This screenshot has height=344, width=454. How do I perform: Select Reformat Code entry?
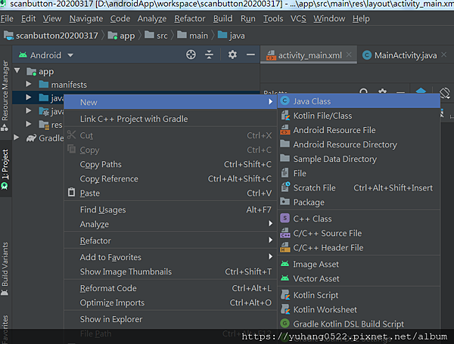[170, 288]
